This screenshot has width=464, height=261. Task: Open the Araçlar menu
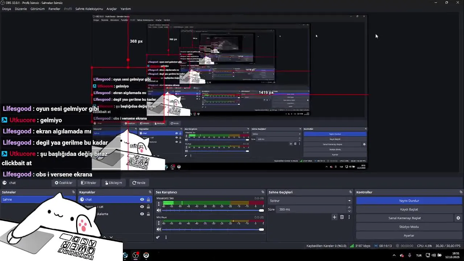(x=112, y=9)
